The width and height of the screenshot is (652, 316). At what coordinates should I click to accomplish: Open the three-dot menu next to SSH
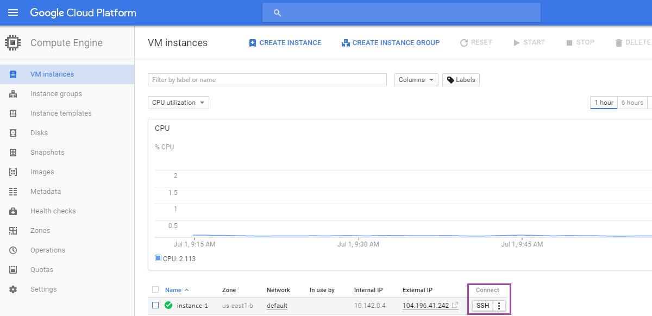pos(499,306)
